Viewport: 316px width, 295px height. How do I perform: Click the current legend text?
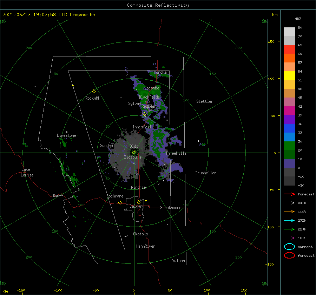(x=305, y=247)
